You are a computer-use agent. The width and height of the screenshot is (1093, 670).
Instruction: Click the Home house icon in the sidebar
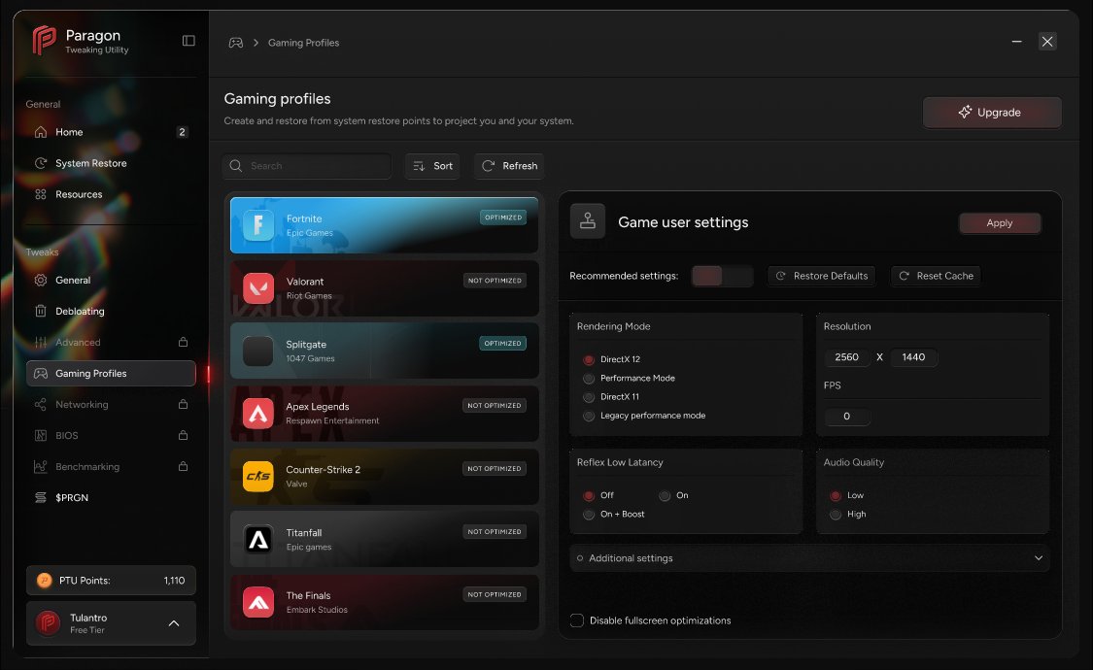41,132
